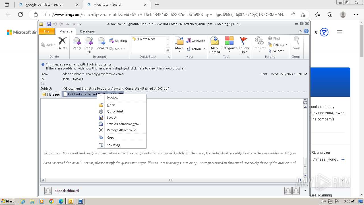364x205 pixels.
Task: Choose Save As in context menu
Action: (x=122, y=118)
